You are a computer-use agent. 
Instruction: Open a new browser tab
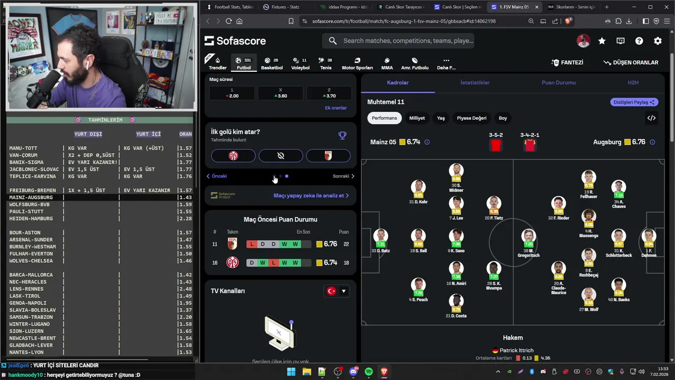click(606, 7)
